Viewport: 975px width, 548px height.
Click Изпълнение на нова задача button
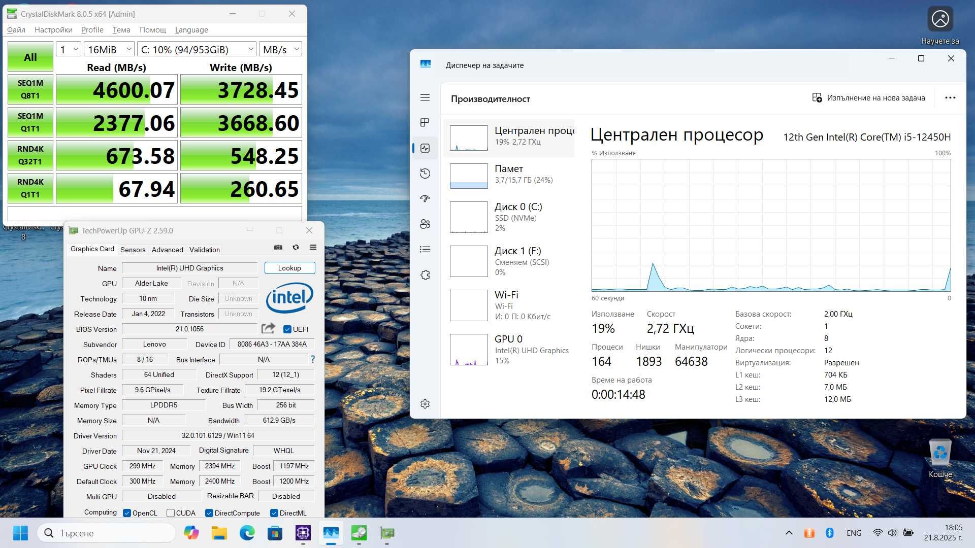(868, 98)
